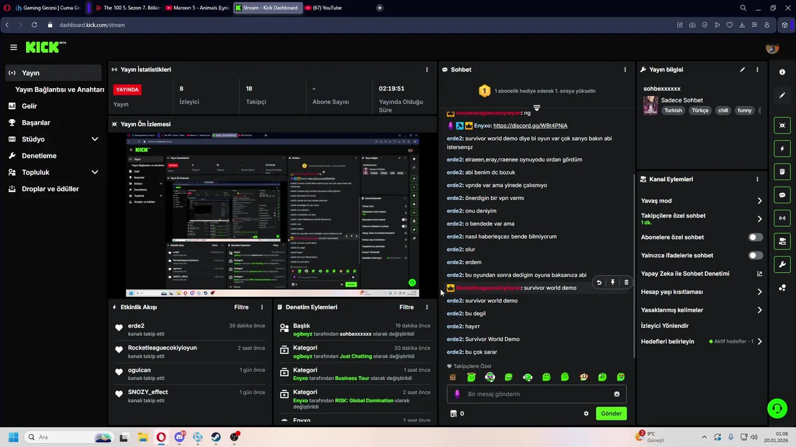
Task: Edit stream info with the pencil icon
Action: coord(743,70)
